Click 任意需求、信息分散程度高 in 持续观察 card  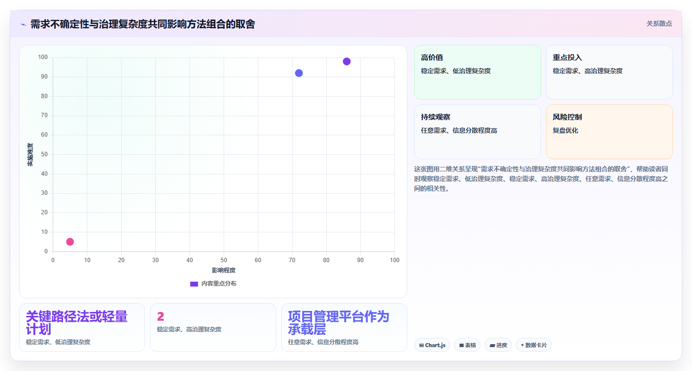(459, 131)
